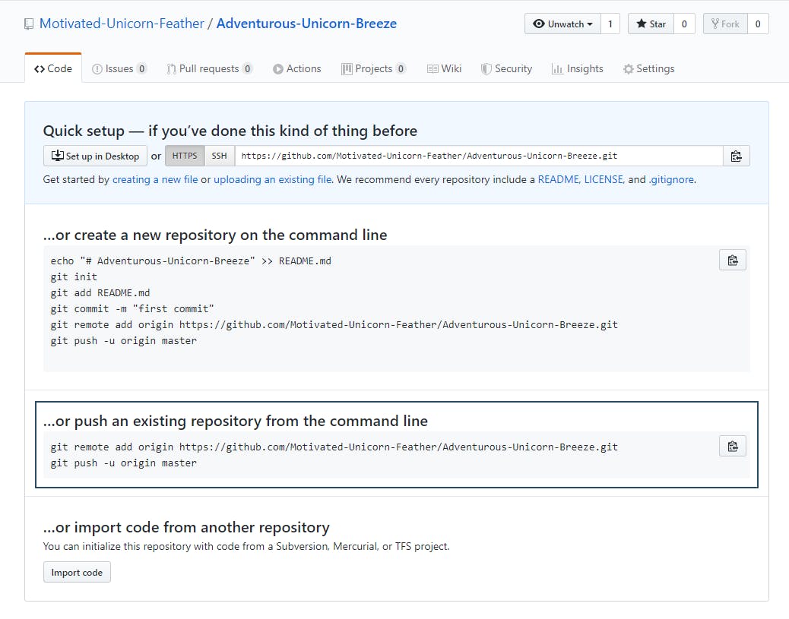This screenshot has width=789, height=619.
Task: Click Set up in Desktop button
Action: point(95,156)
